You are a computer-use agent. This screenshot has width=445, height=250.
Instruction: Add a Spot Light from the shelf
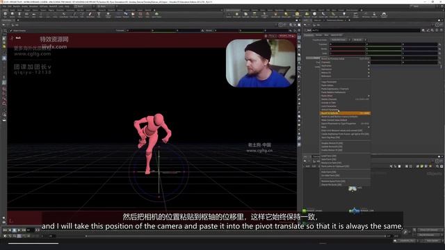tap(245, 15)
